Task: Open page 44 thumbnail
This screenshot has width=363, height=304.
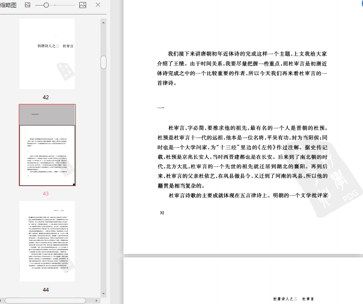Action: (47, 241)
